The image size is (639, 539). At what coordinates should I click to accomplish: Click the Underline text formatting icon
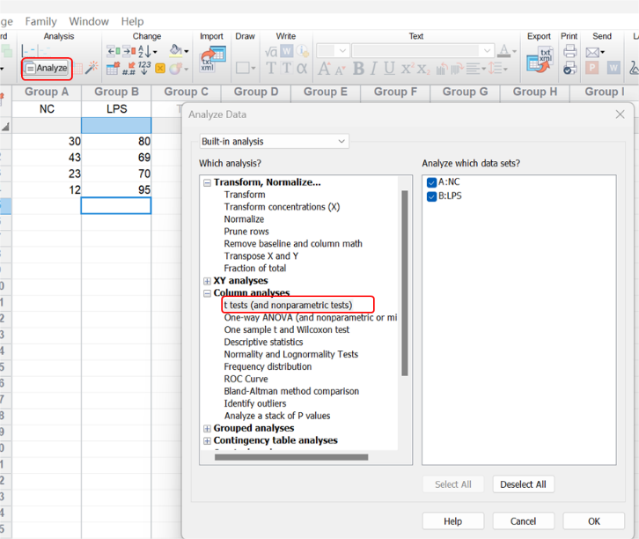pyautogui.click(x=389, y=69)
